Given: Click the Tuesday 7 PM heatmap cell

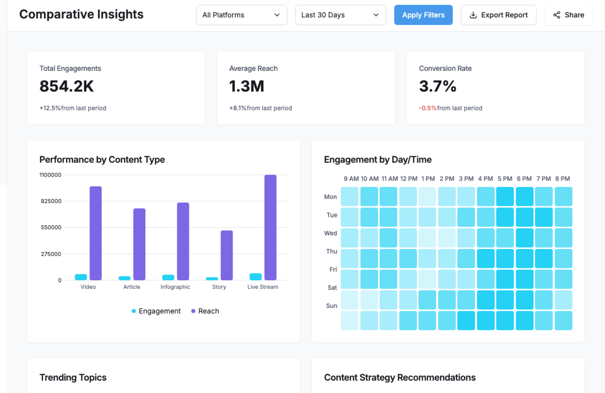Looking at the screenshot, I should click(x=544, y=217).
